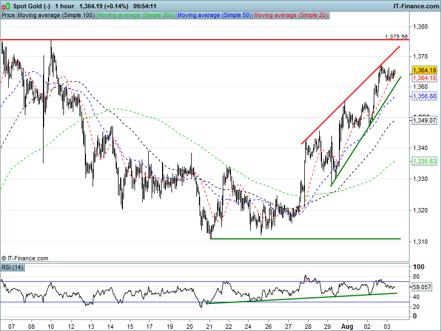Image resolution: width=441 pixels, height=331 pixels.
Task: Click the 28 date axis label
Action: (308, 327)
